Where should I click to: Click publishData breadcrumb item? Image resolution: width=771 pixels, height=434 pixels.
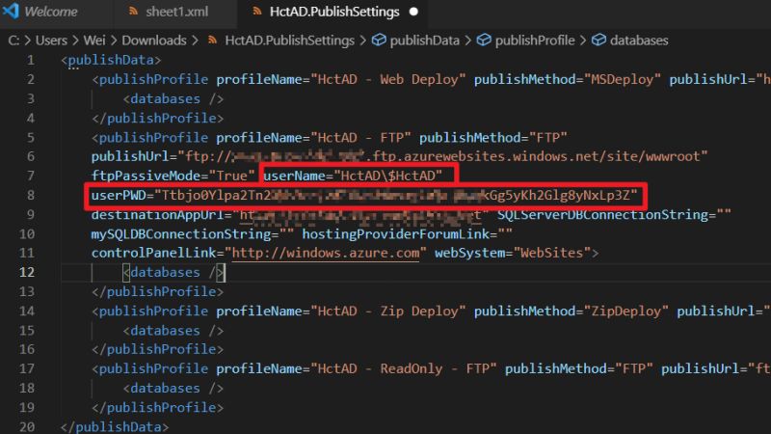424,41
